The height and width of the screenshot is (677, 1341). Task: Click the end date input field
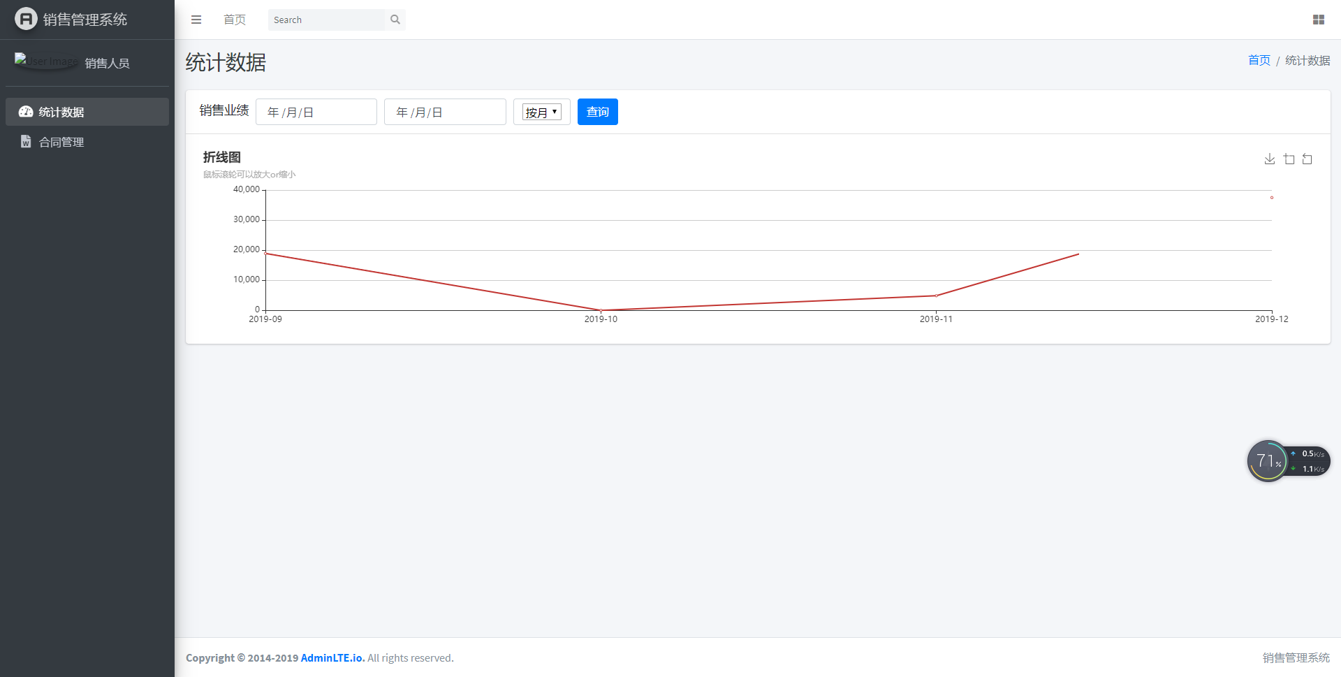[x=445, y=112]
